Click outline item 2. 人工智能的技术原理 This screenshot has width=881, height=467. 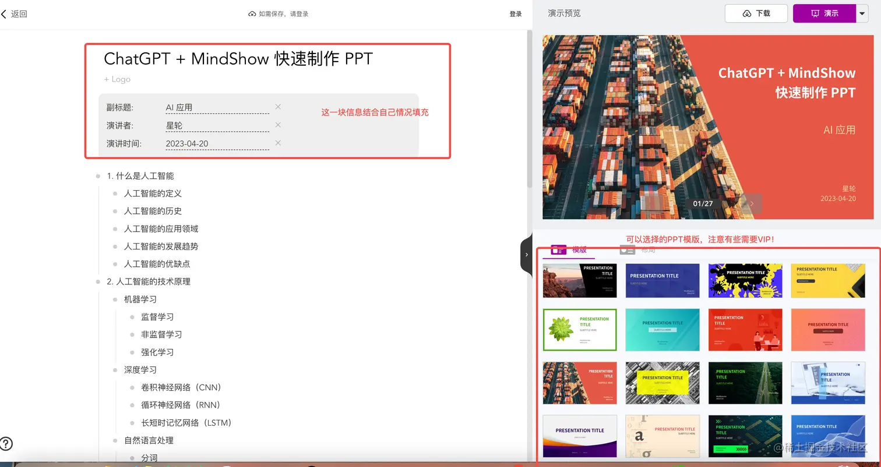(x=149, y=281)
